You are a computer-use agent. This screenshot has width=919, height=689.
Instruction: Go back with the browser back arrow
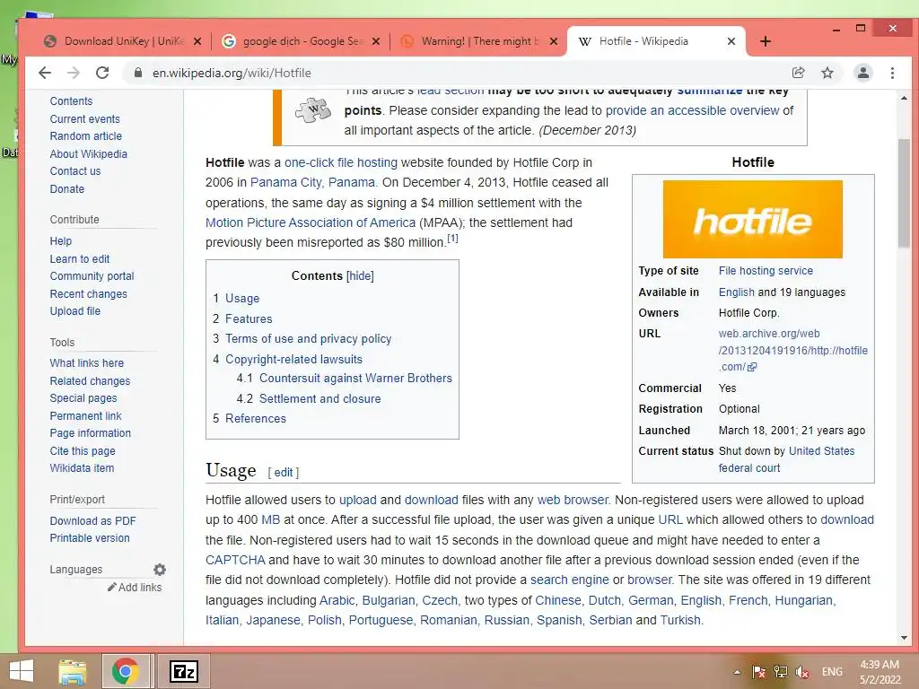coord(45,73)
